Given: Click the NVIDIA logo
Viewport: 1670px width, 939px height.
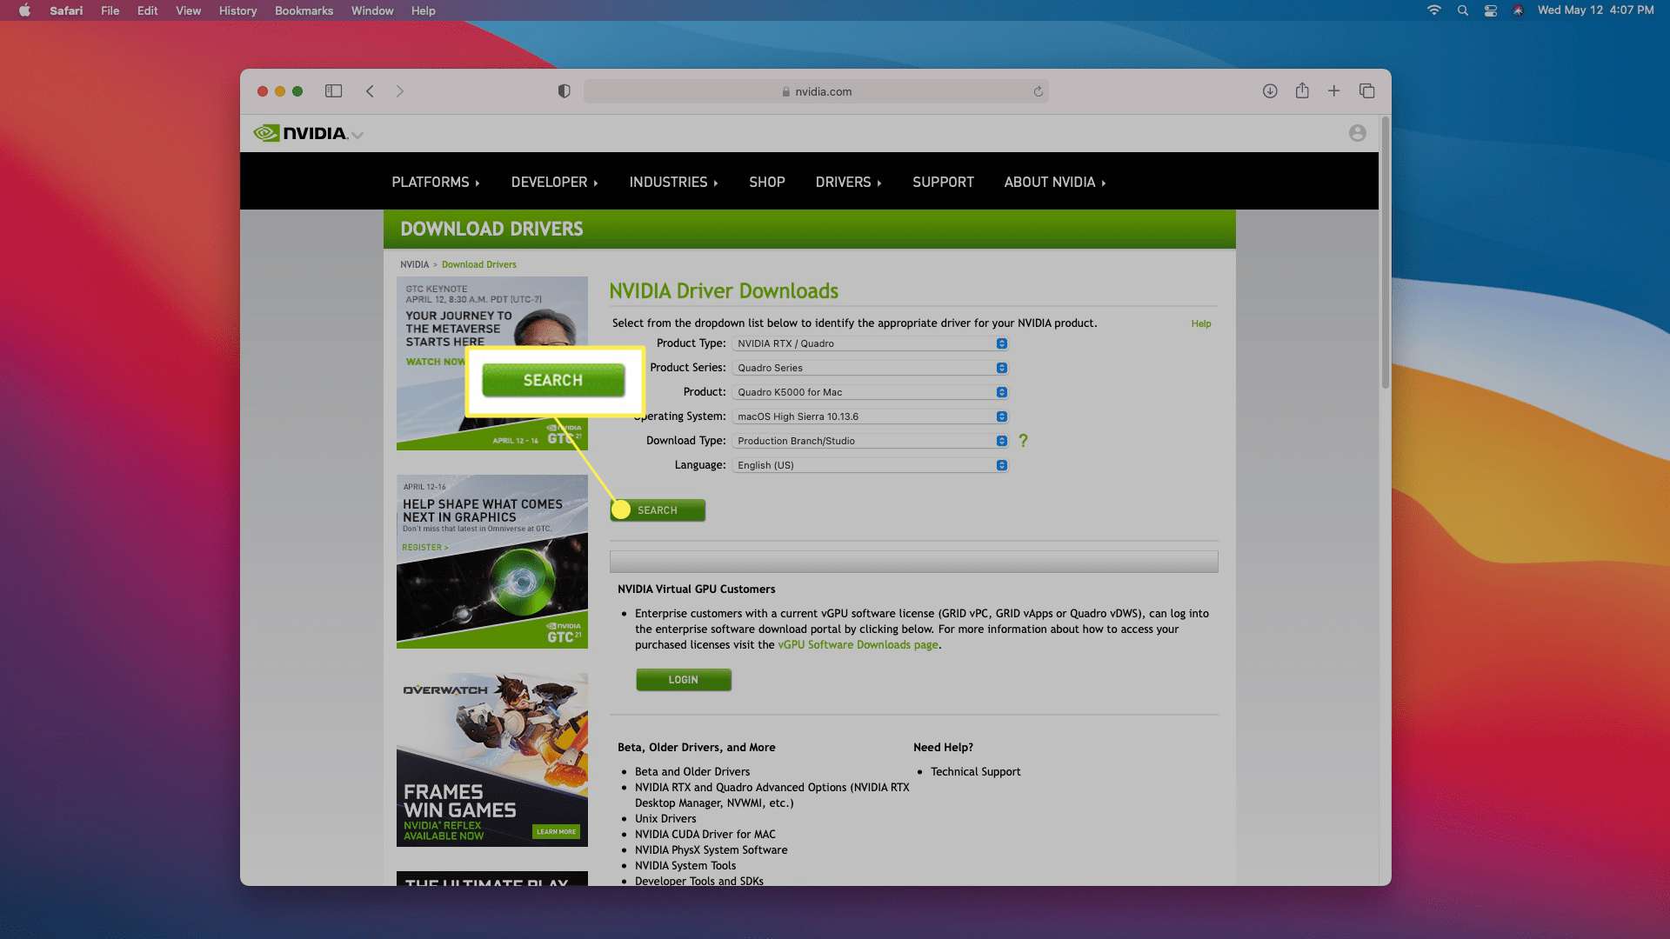Looking at the screenshot, I should [x=301, y=133].
